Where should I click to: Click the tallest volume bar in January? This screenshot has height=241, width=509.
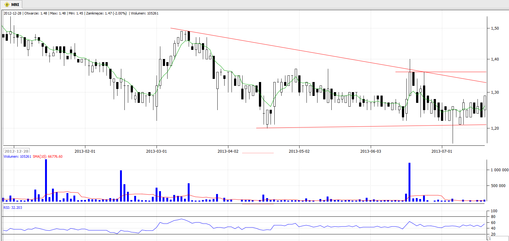tap(46, 180)
